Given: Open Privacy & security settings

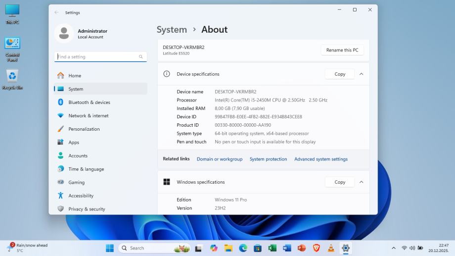Looking at the screenshot, I should coord(87,209).
